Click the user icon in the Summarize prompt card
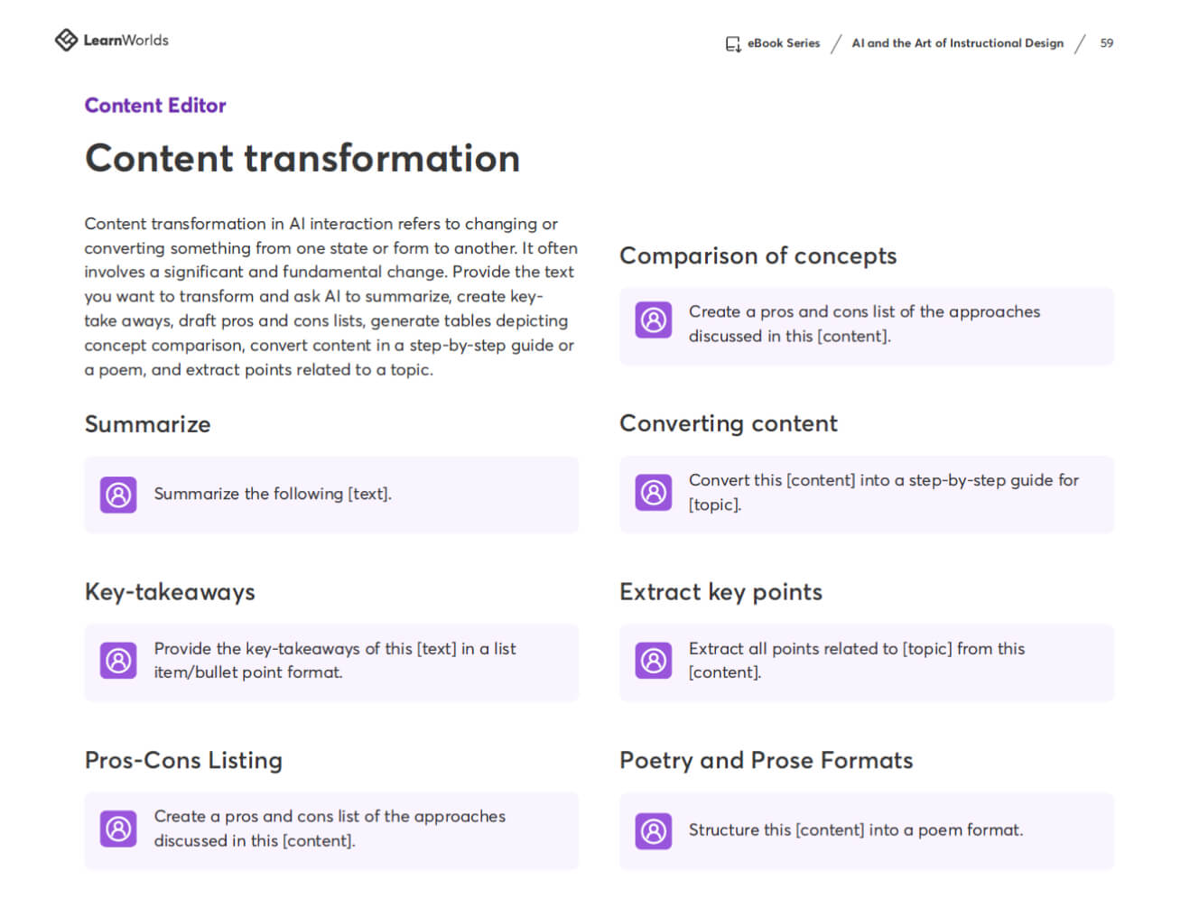The image size is (1199, 908). pyautogui.click(x=118, y=495)
